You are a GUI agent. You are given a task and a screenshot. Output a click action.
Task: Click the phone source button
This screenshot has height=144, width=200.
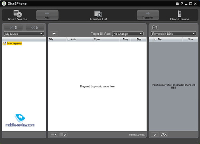pos(34,28)
